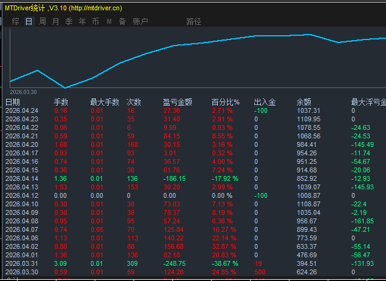Open the 路径 path tab
Viewport: 386px width, 281px height.
[x=194, y=21]
